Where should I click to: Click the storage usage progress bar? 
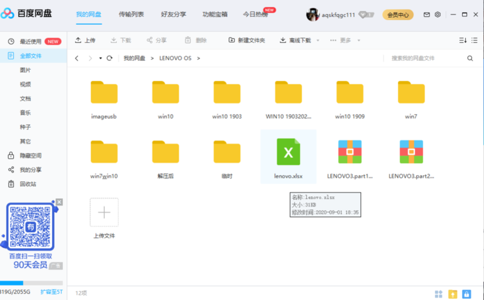pyautogui.click(x=31, y=283)
